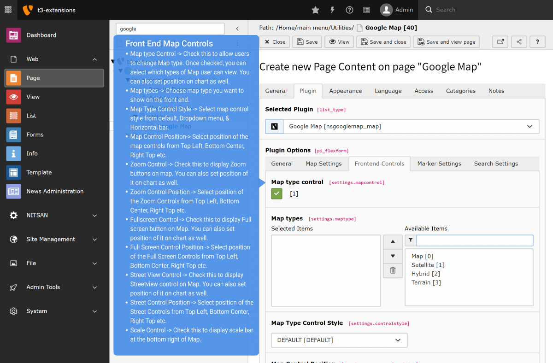The width and height of the screenshot is (553, 363).
Task: Click the Plugin tab
Action: click(x=308, y=91)
